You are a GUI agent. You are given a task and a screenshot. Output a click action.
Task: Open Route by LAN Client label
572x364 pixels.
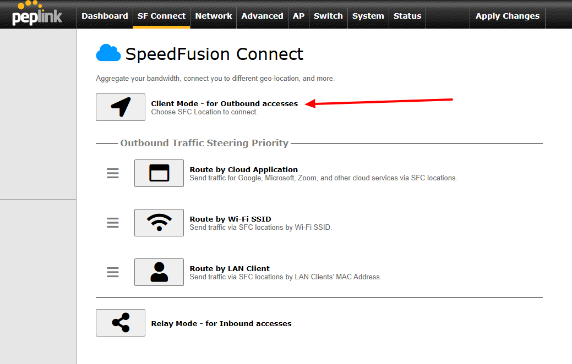(230, 269)
